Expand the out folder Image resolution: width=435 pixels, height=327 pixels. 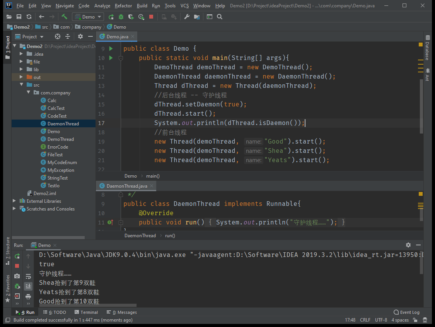coord(21,77)
